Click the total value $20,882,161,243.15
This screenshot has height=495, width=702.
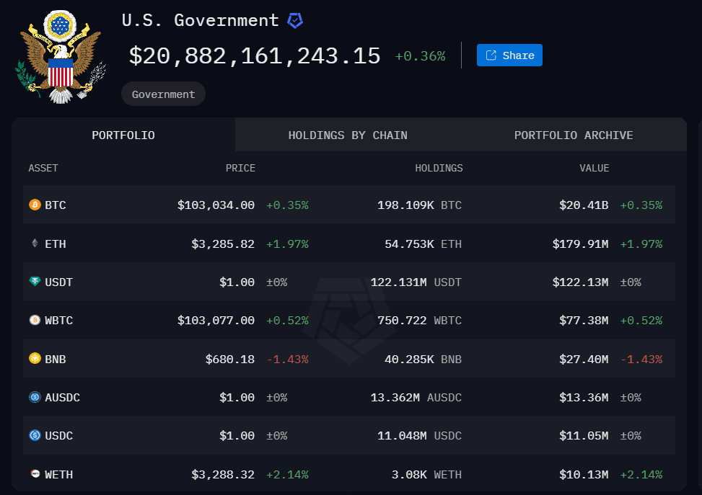[255, 56]
